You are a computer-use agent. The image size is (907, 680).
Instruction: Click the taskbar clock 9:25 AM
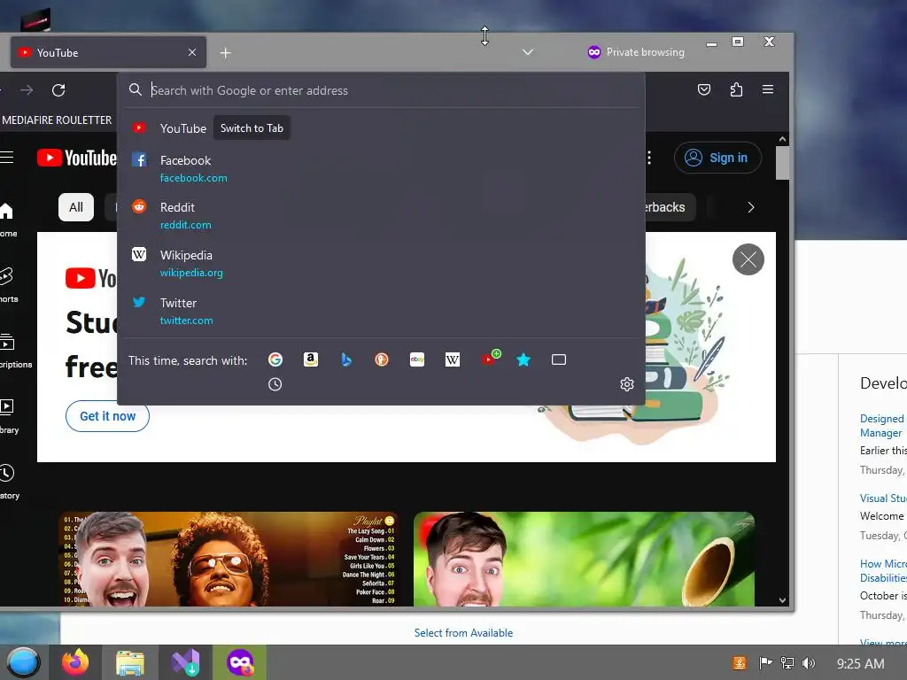860,664
